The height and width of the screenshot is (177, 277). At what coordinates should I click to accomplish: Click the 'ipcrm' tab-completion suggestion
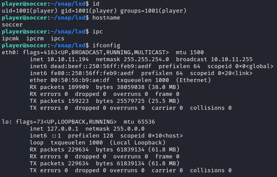(x=35, y=39)
